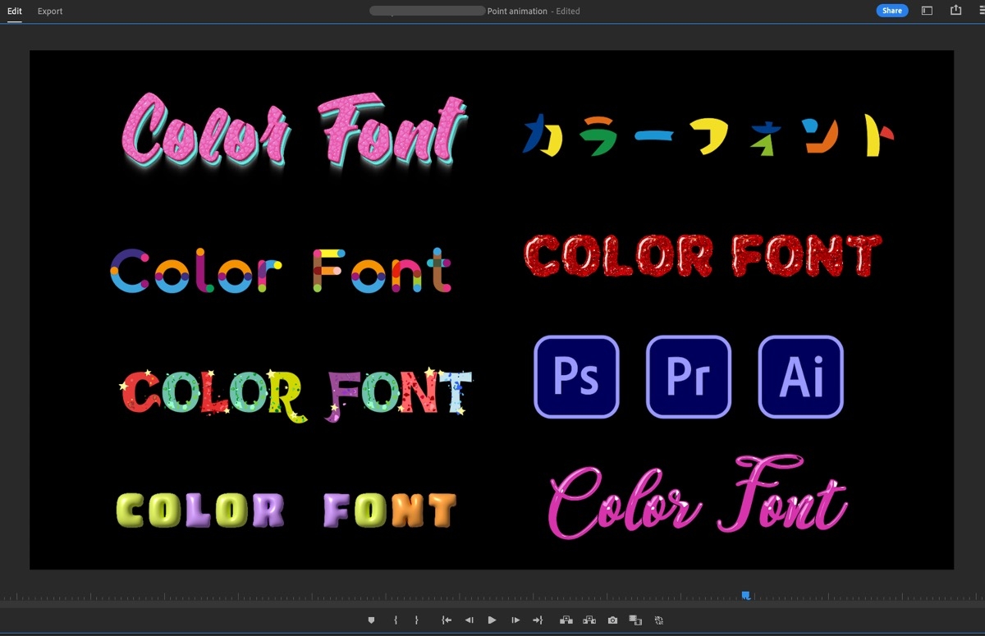This screenshot has width=985, height=636.
Task: Select the Extract icon
Action: [588, 620]
